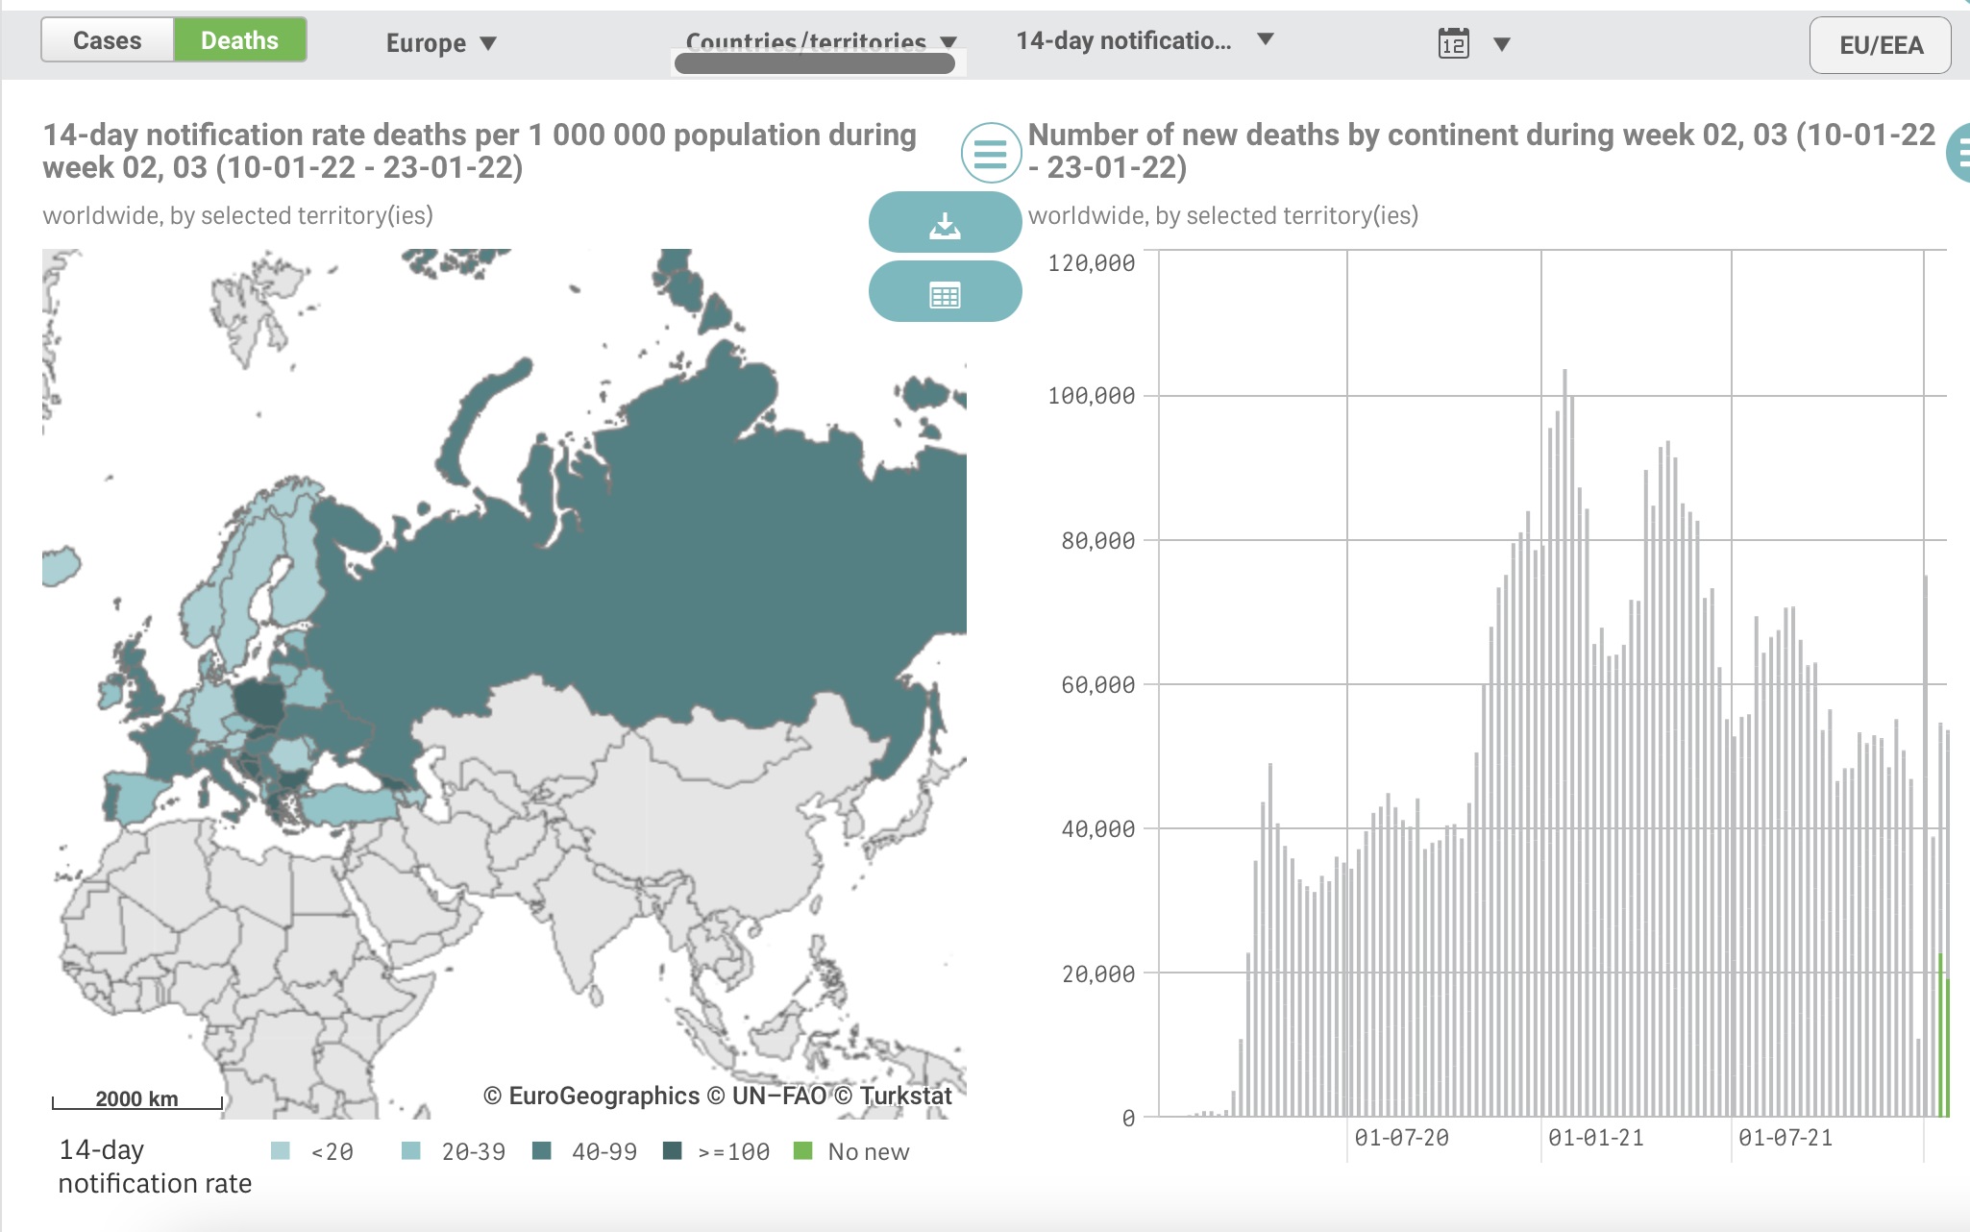Screen dimensions: 1970x1232
Task: Click the horizontal scrollbar under Countries/territories
Action: pos(815,63)
